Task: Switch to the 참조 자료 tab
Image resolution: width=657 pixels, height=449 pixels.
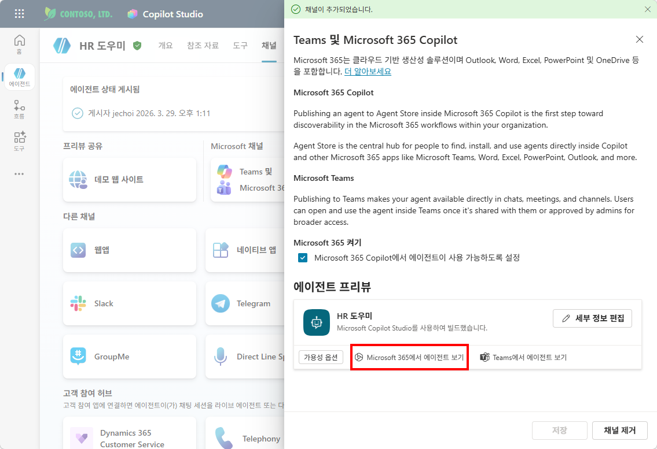Action: pyautogui.click(x=203, y=45)
